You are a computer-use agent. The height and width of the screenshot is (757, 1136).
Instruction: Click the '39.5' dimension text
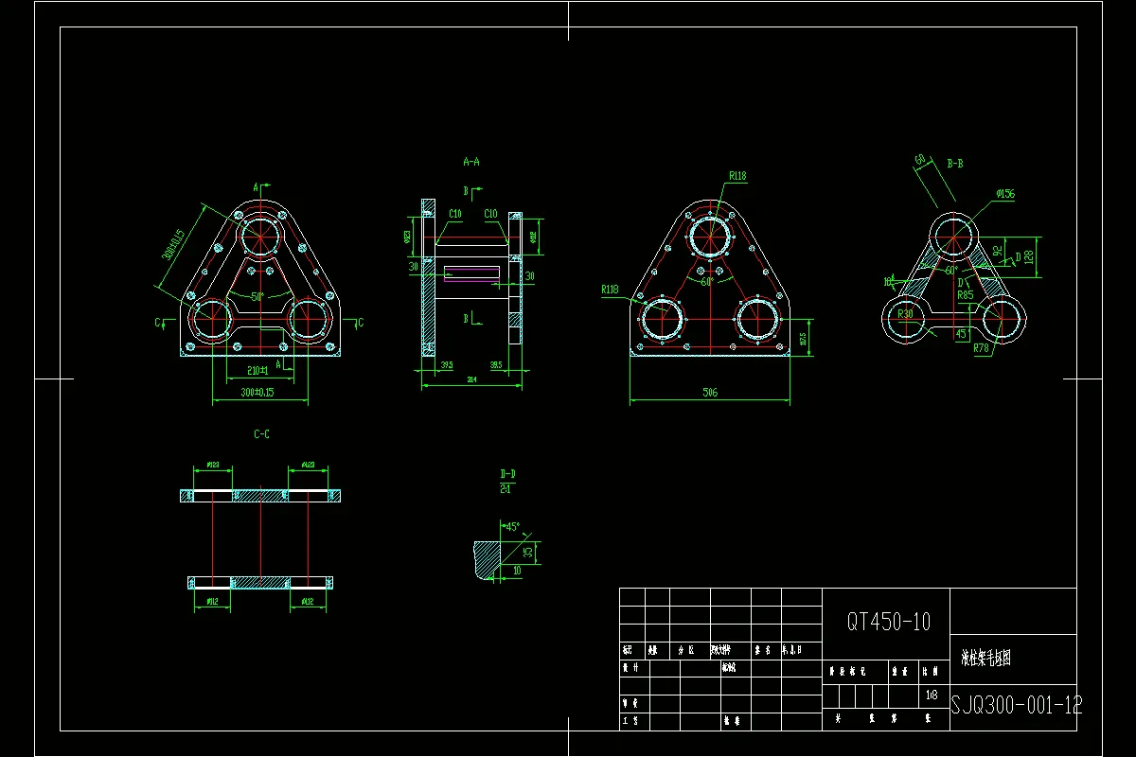445,364
